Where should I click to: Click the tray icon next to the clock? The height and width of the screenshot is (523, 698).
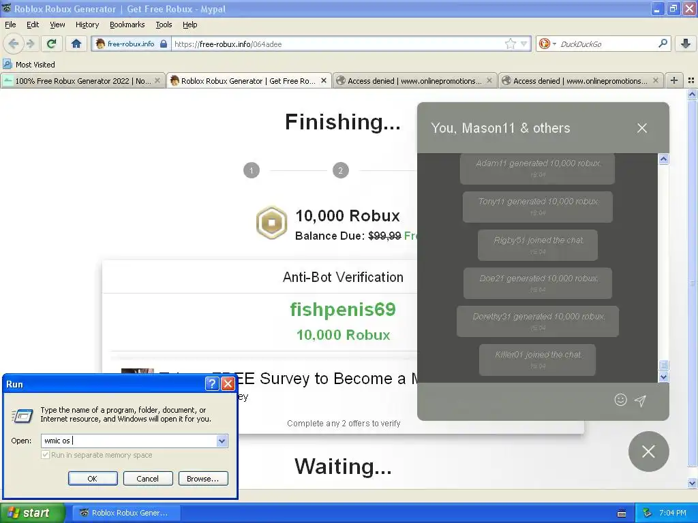(648, 513)
